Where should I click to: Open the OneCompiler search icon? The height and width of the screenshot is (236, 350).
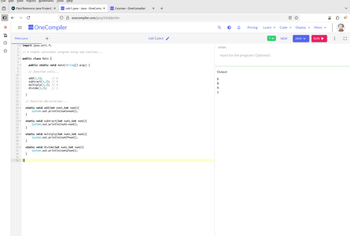[x=219, y=28]
